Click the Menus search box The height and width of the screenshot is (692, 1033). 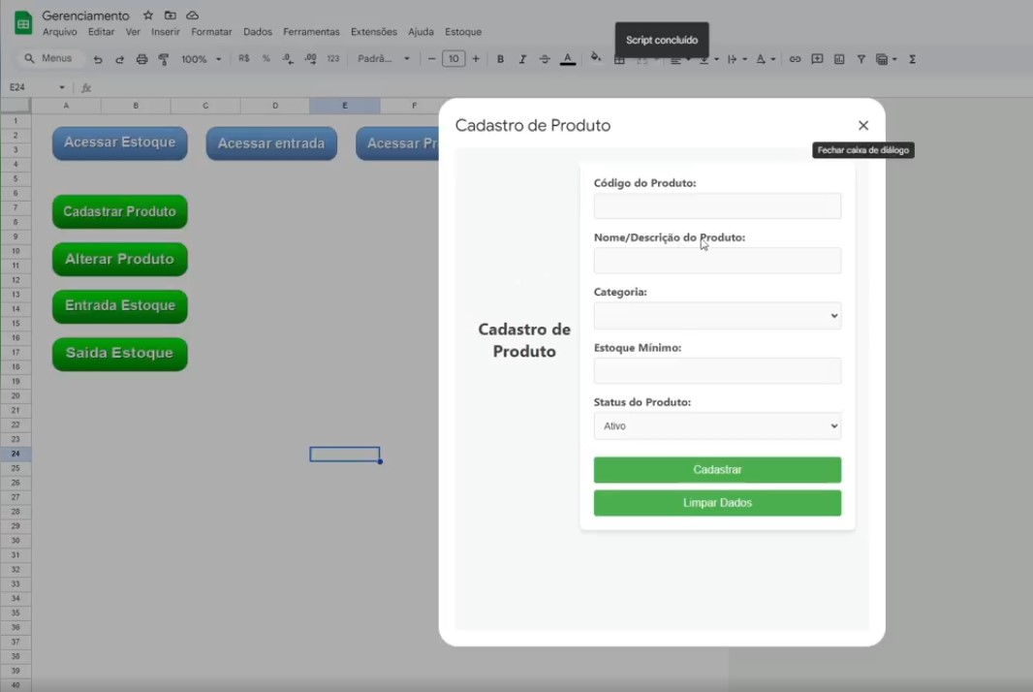(49, 59)
